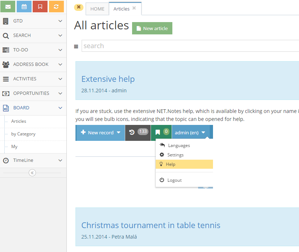The image size is (299, 252).
Task: Click the 133 history count badge
Action: click(143, 131)
